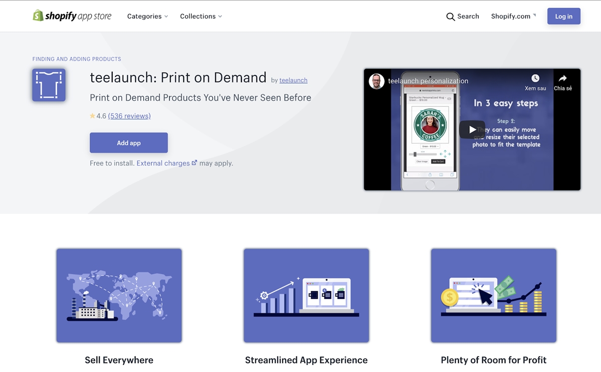The width and height of the screenshot is (601, 372).
Task: Click the rating star icon
Action: 93,116
